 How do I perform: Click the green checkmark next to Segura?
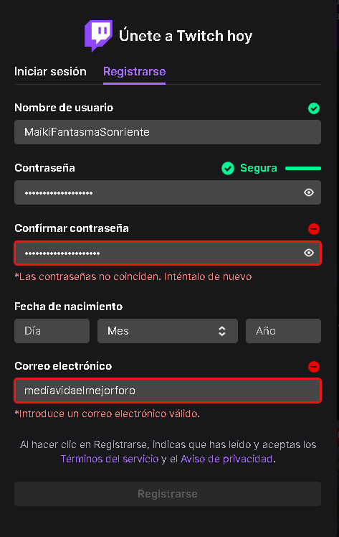point(228,168)
